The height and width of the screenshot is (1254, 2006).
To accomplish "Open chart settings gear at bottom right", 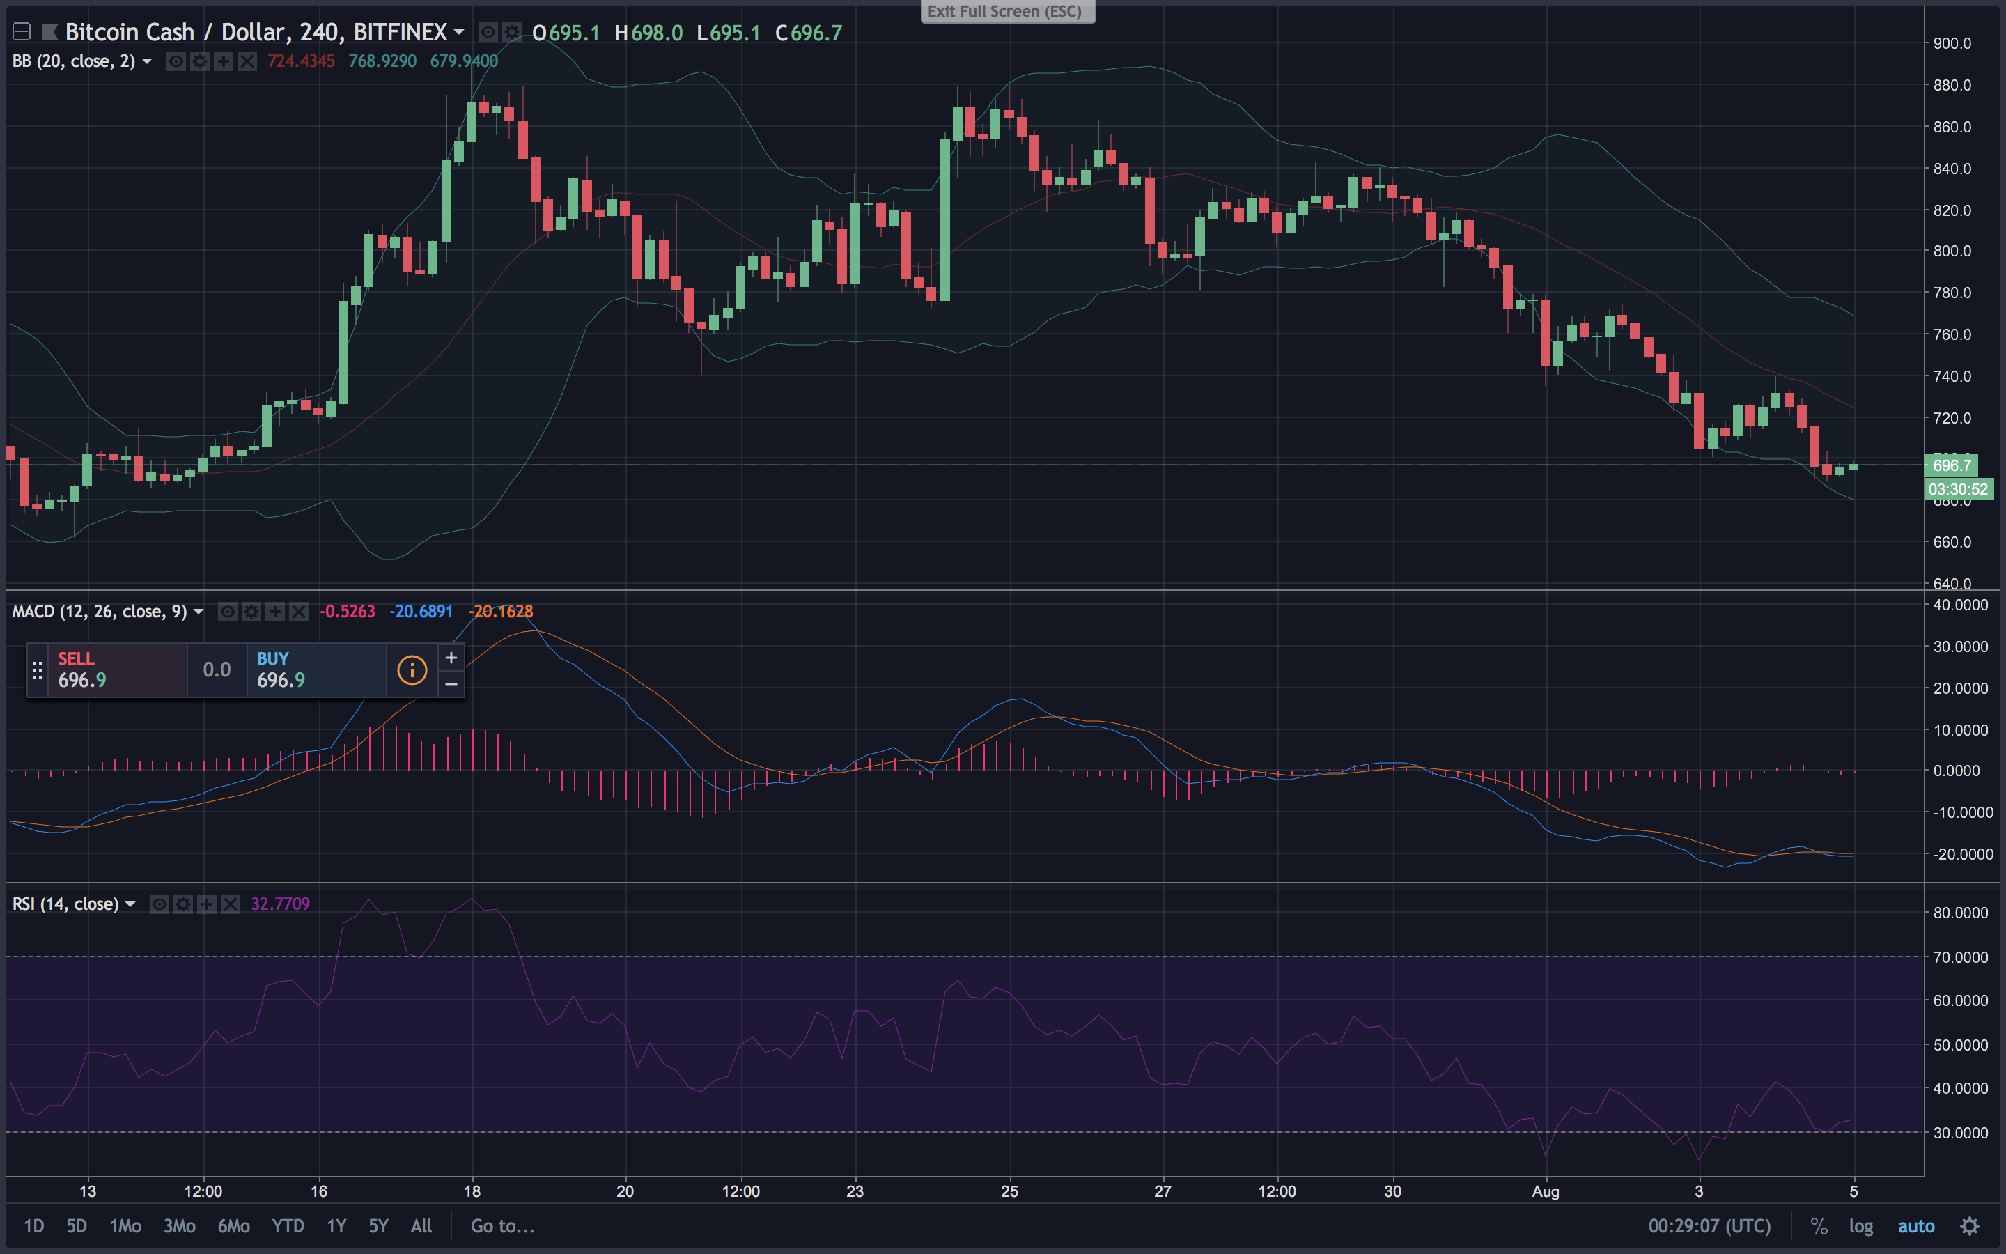I will tap(1970, 1226).
